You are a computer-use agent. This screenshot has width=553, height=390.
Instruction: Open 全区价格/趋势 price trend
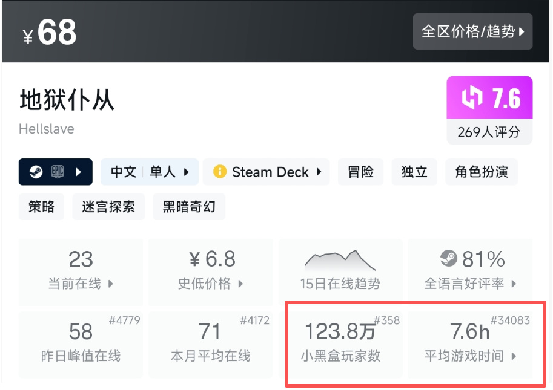click(x=472, y=31)
